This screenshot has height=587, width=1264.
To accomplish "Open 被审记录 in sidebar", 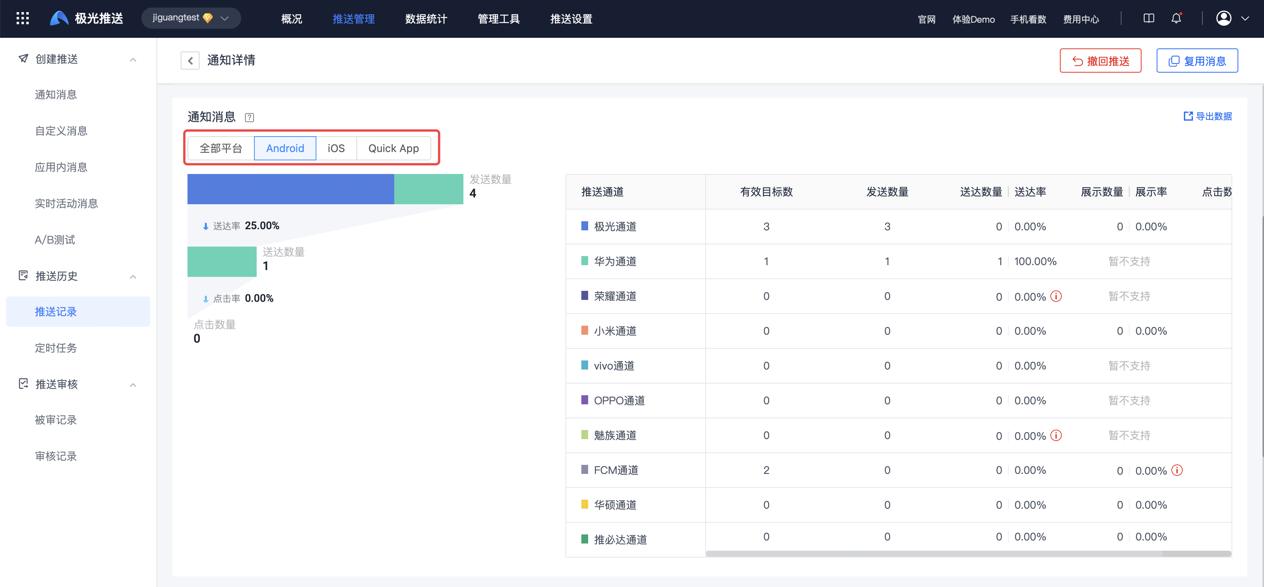I will pyautogui.click(x=56, y=420).
